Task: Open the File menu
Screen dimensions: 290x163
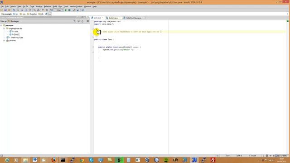Action: coord(2,6)
